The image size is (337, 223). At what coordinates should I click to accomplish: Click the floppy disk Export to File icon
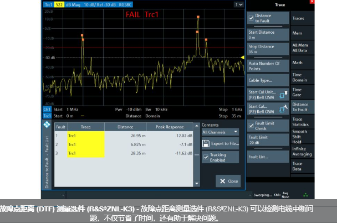tap(206, 143)
